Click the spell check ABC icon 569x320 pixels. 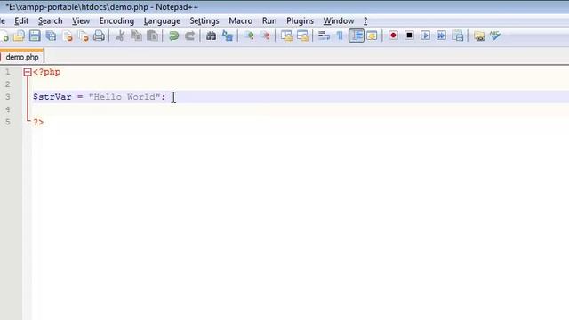(x=495, y=36)
